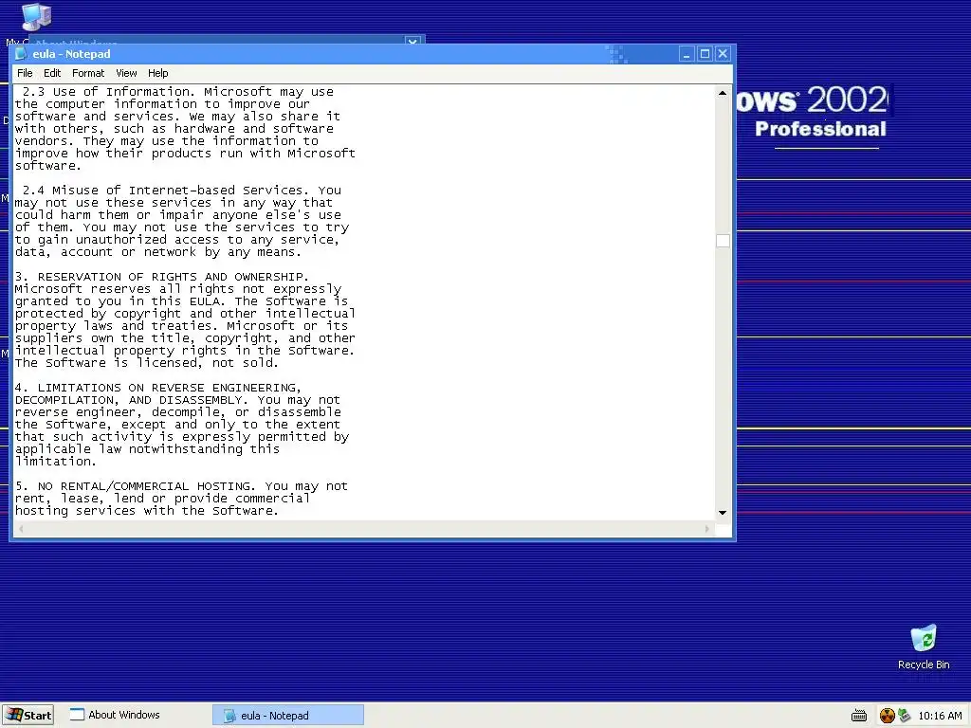Click '4. LIMITATIONS ON REVERSE ENGINEERING,' line
Image resolution: width=971 pixels, height=728 pixels.
pyautogui.click(x=158, y=388)
